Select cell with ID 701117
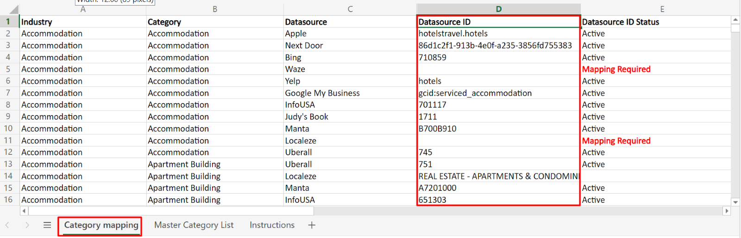Viewport: 741px width, 238px height. pos(499,104)
